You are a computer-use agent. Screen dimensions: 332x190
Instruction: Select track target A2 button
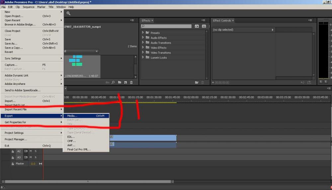click(x=19, y=151)
